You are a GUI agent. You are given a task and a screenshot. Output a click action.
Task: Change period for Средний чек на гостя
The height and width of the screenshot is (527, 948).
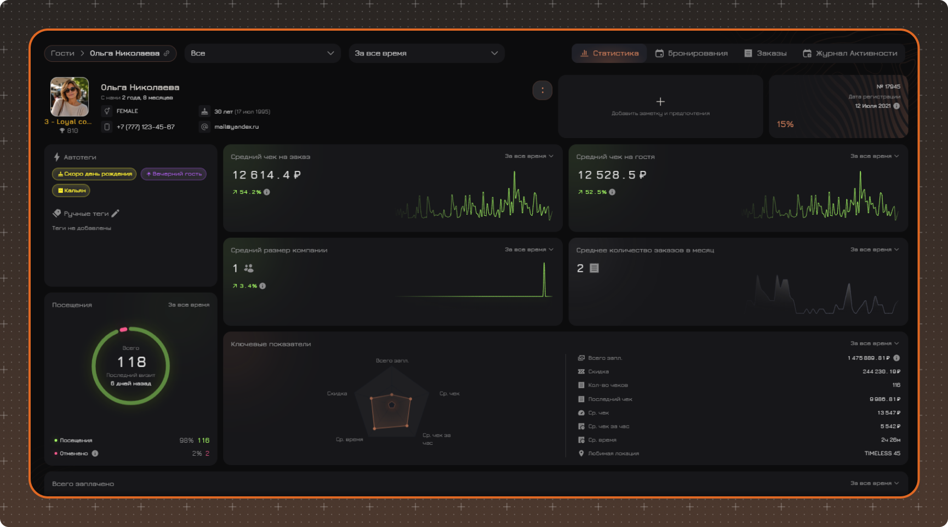click(x=875, y=156)
